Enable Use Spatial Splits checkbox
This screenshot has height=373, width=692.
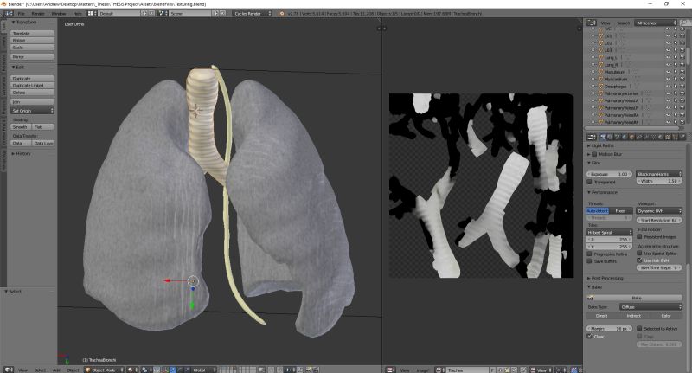[x=639, y=253]
